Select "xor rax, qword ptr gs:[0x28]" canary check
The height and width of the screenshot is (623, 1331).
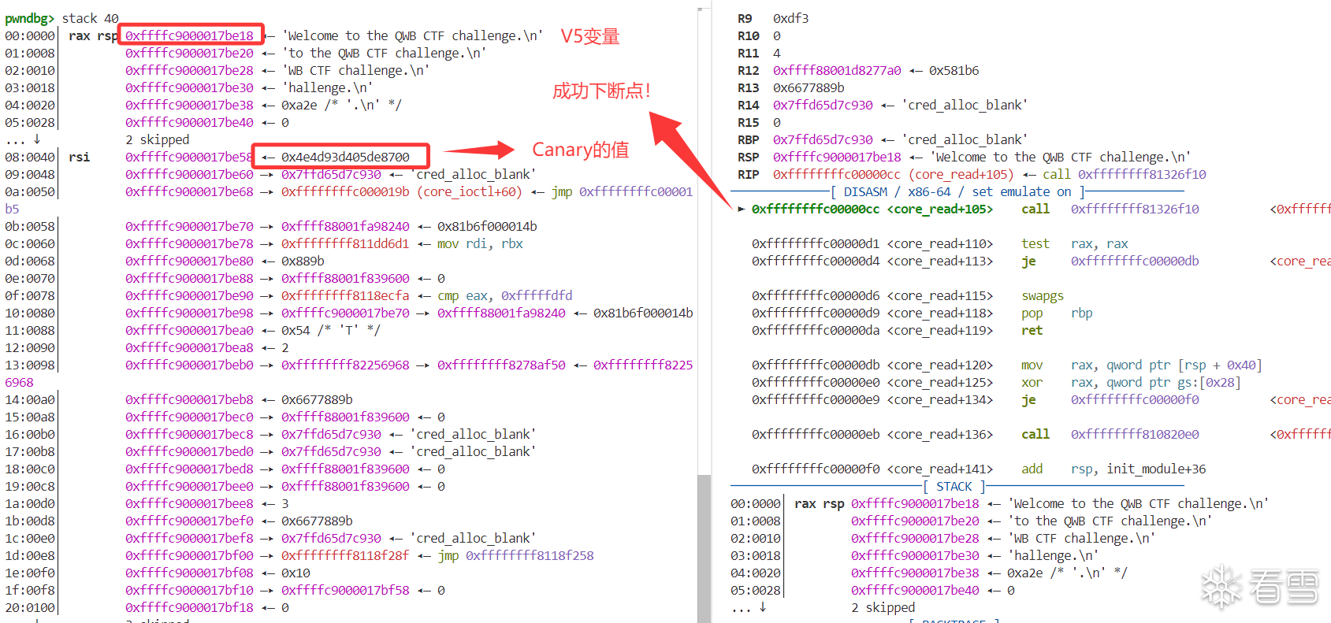tap(1131, 382)
